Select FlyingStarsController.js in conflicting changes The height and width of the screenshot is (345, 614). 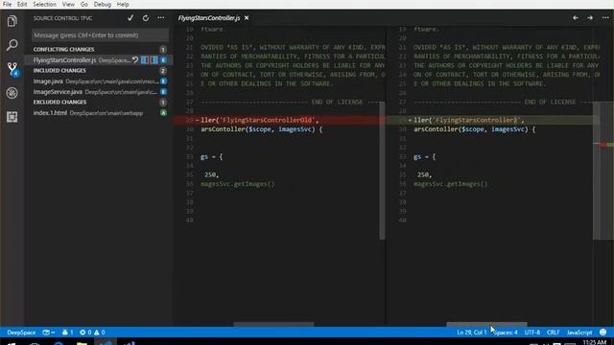[x=64, y=60]
